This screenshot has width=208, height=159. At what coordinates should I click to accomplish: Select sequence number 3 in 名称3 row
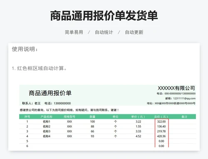click(x=27, y=131)
